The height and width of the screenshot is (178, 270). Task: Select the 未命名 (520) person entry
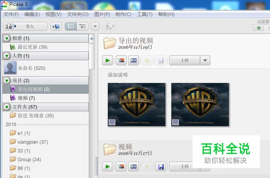(x=46, y=68)
